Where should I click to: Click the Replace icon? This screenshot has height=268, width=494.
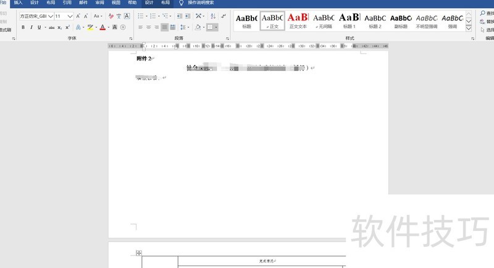(x=482, y=22)
